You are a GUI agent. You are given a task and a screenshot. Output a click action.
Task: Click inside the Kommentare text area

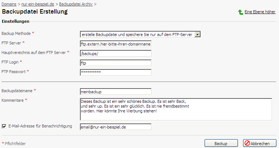click(x=176, y=109)
